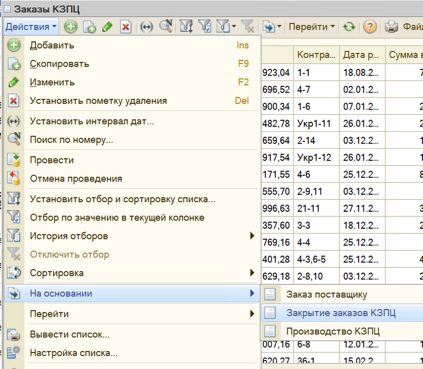
Task: Click cell 923,04 in table
Action: (x=277, y=73)
